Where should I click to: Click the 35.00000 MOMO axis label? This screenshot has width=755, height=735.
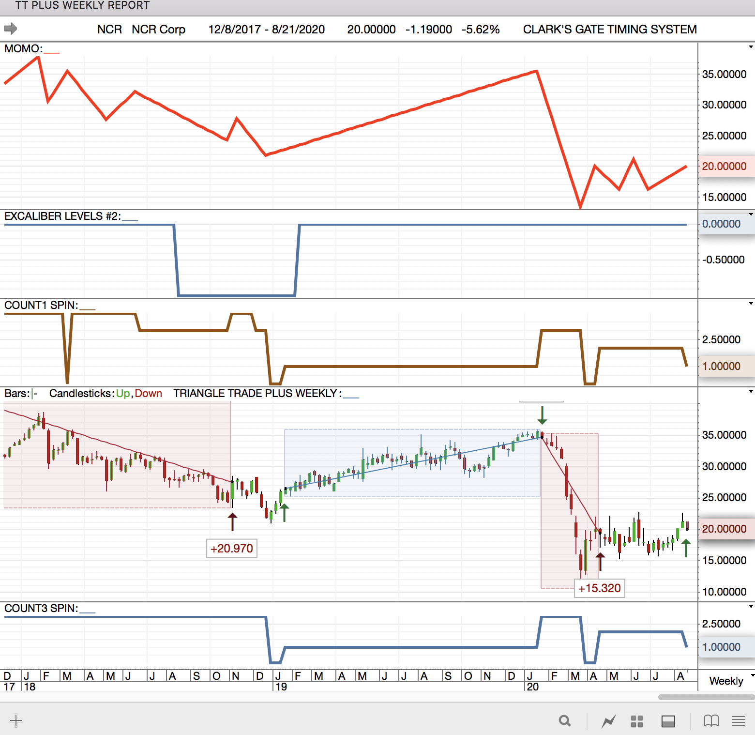coord(724,74)
